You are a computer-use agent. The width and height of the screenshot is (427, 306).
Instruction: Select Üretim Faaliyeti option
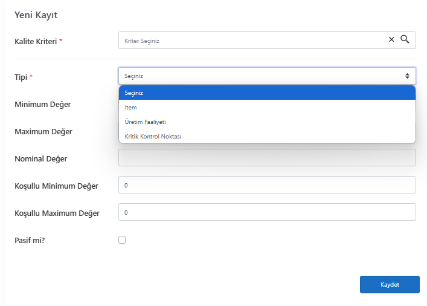[267, 122]
